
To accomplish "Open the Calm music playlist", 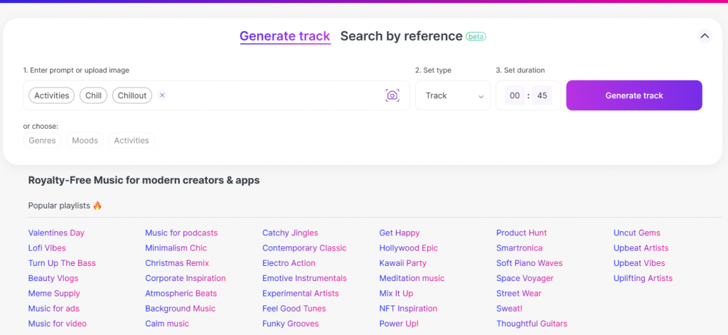I will point(167,324).
